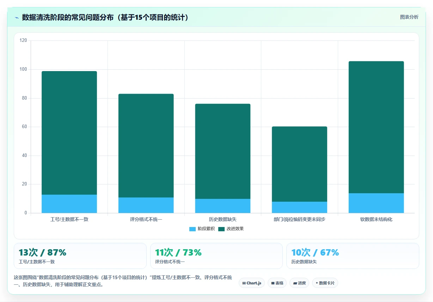Click 工号/主数据不一致 caption in first stat card

[37, 262]
